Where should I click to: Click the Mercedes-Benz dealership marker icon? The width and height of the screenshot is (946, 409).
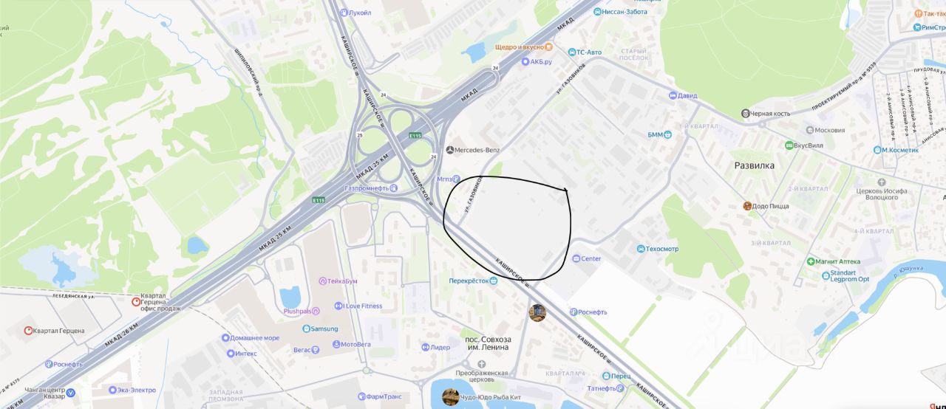click(x=450, y=150)
